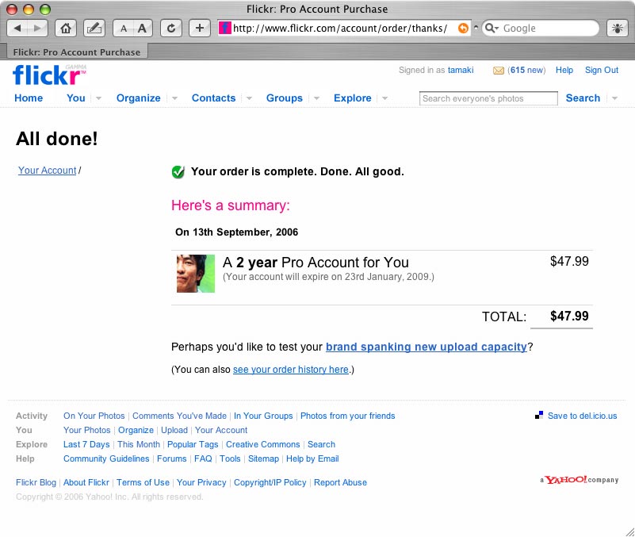Click the Search everyone's photos field
The width and height of the screenshot is (635, 537).
[488, 98]
